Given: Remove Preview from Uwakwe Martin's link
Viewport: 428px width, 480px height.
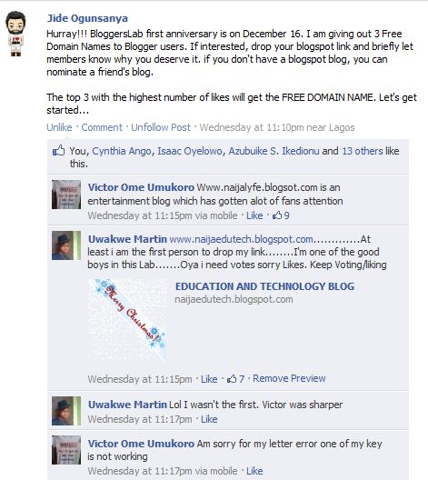Looking at the screenshot, I should pos(289,378).
